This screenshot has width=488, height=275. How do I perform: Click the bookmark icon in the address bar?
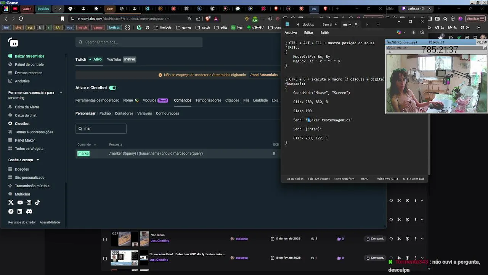(x=62, y=18)
